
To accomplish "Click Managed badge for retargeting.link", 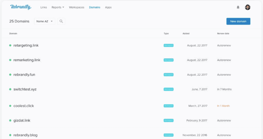I will [x=169, y=45].
